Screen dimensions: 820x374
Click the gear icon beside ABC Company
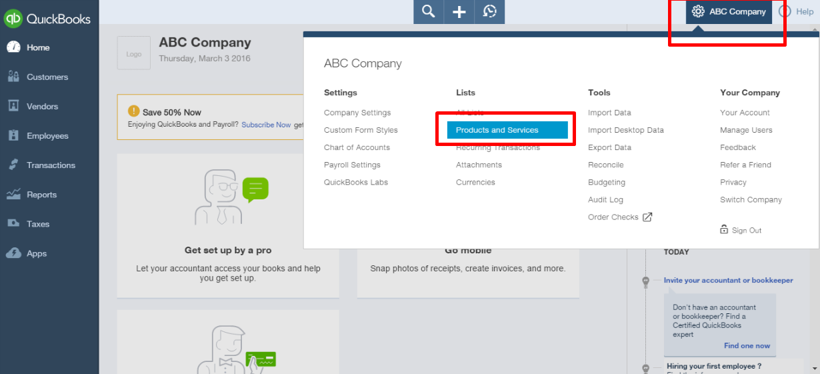(698, 11)
